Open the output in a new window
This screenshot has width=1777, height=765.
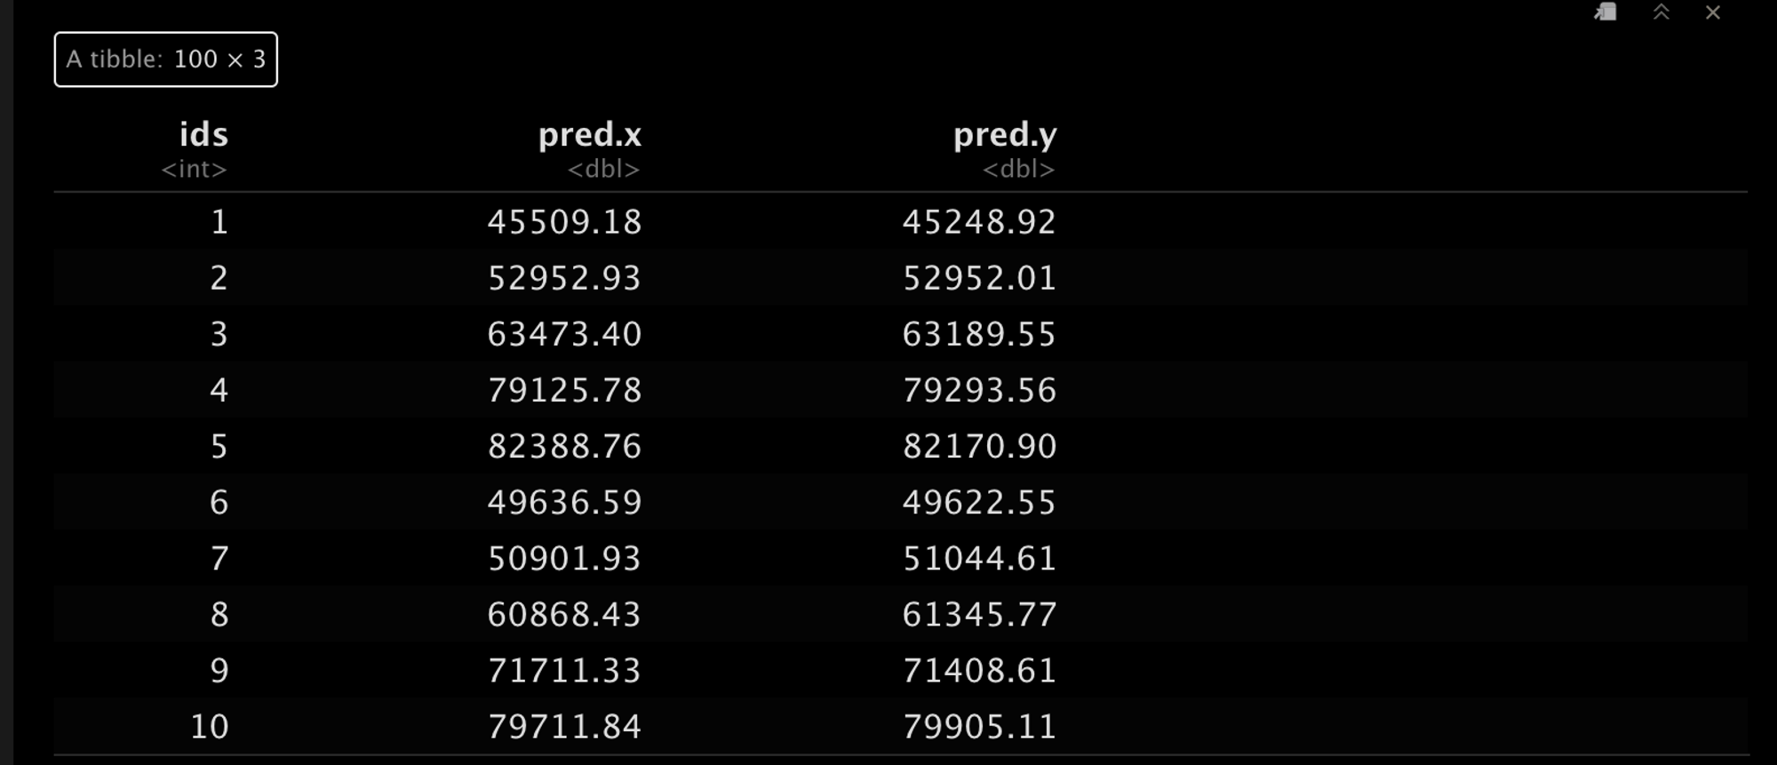(1606, 12)
